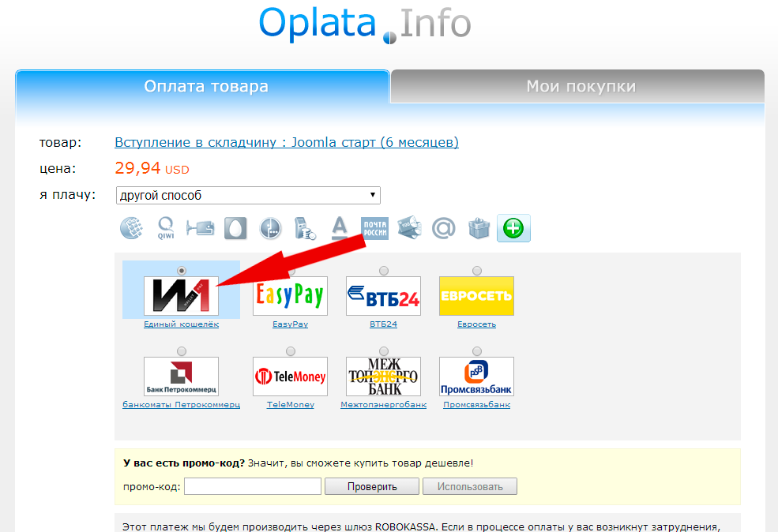Click the банкоматы Петрокоммерц text link
Image resolution: width=778 pixels, height=532 pixels.
[181, 405]
